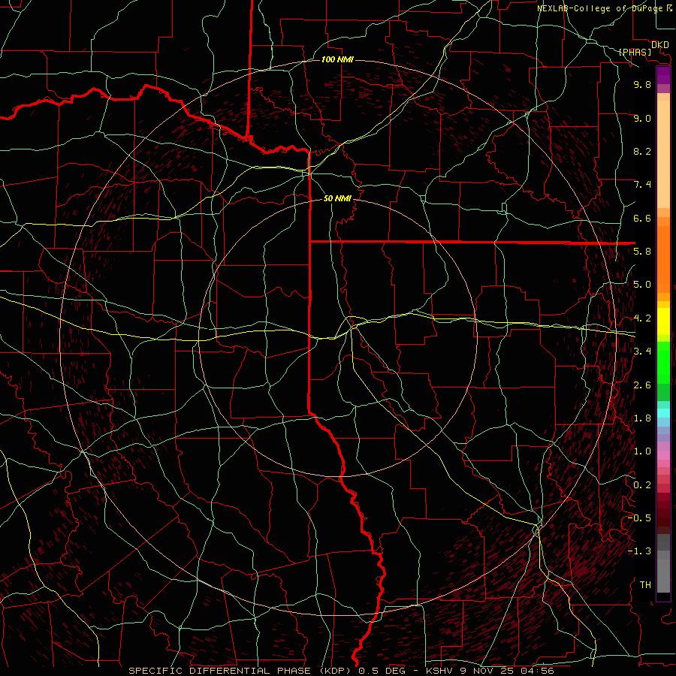Image resolution: width=676 pixels, height=676 pixels.
Task: Click the 0.5 DEG elevation angle text
Action: point(382,671)
